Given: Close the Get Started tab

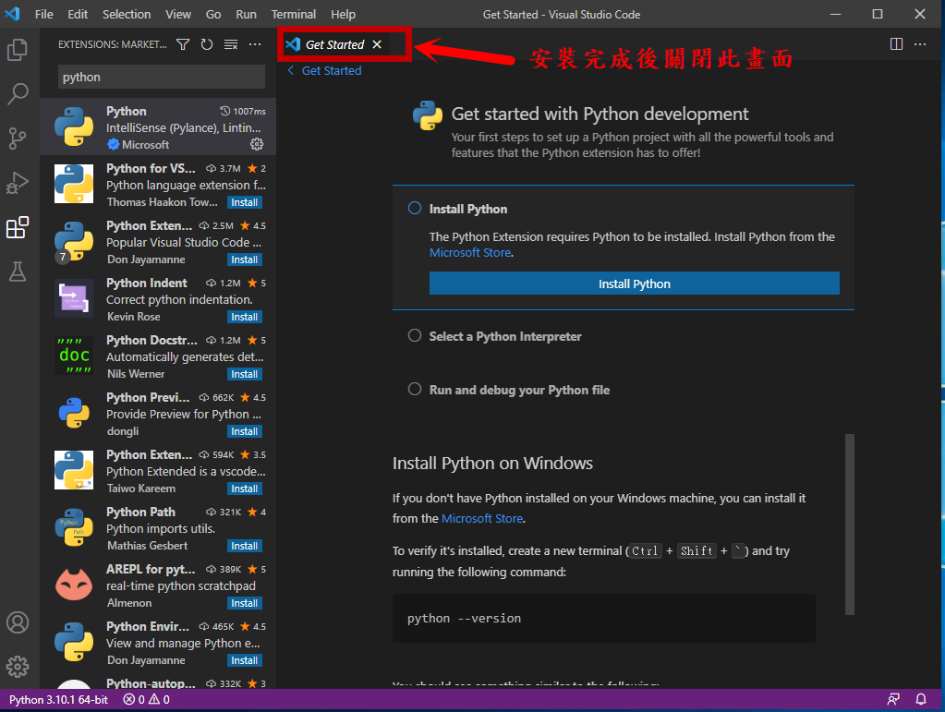Looking at the screenshot, I should tap(377, 44).
